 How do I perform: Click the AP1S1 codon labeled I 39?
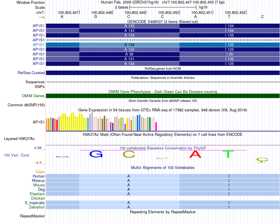[230, 54]
